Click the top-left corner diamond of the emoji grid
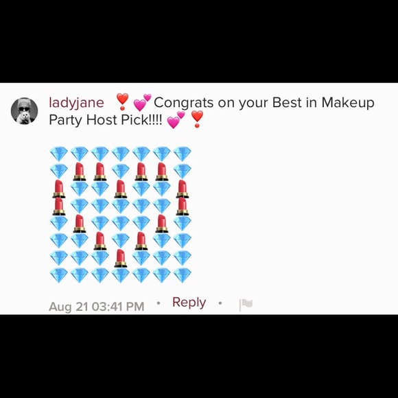Screen dimensions: 398x398 58,154
